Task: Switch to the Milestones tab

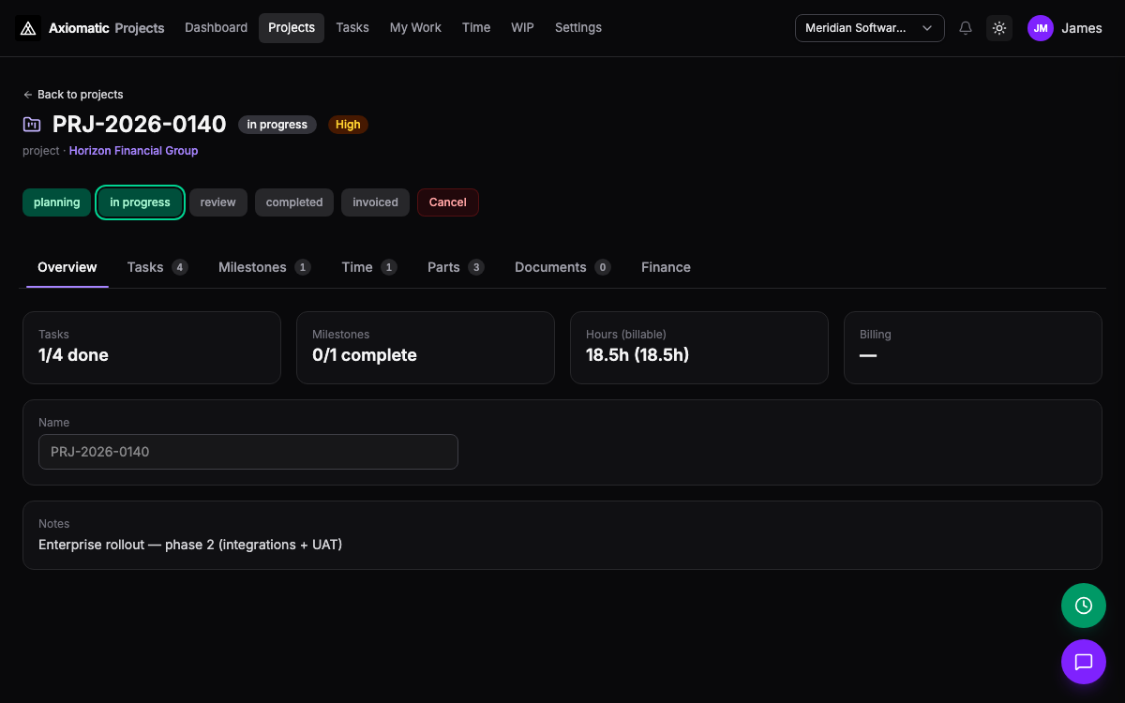Action: [264, 267]
